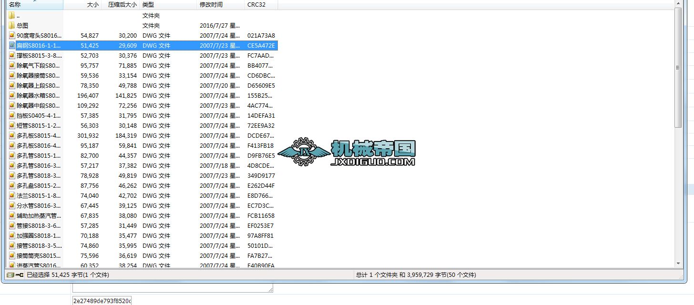Select the 辅助加热蒸汽管 file icon
Viewport: 694px width, 305px height.
pyautogui.click(x=12, y=216)
